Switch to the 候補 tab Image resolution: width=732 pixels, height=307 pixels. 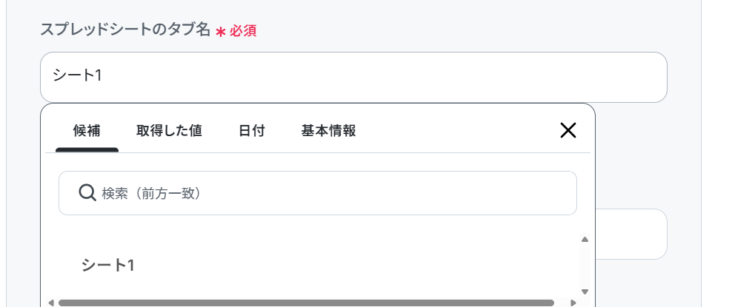(x=87, y=131)
